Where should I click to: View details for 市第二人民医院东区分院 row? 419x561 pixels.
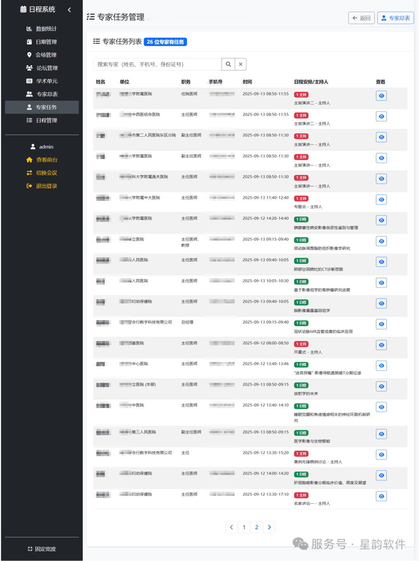381,137
